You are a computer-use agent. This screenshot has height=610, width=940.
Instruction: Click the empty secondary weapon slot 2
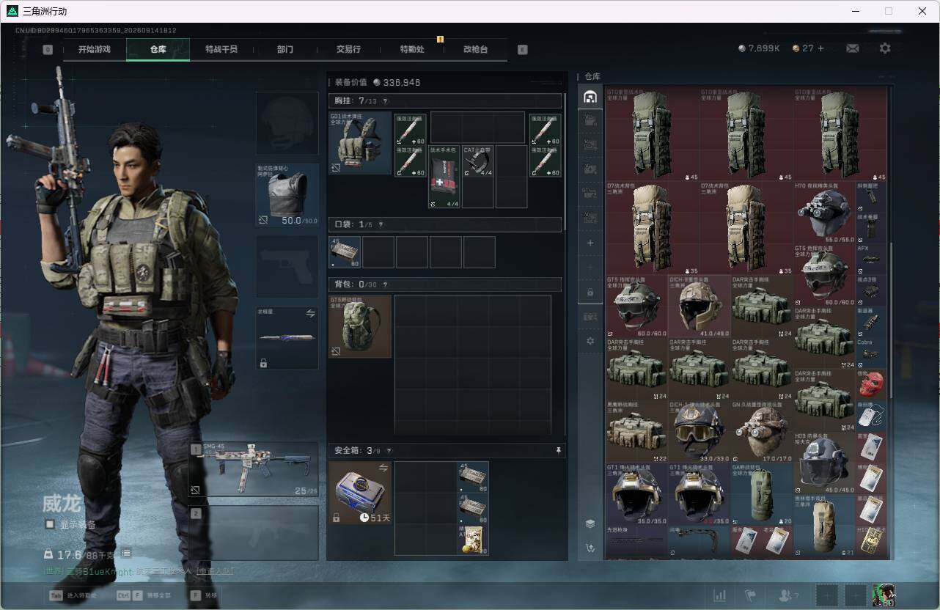(x=254, y=533)
